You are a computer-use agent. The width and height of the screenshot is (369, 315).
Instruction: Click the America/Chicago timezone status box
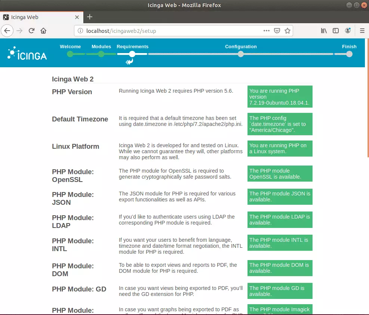pos(280,124)
